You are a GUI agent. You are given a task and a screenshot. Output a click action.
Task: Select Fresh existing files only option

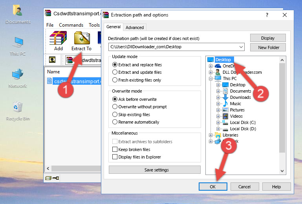(115, 80)
